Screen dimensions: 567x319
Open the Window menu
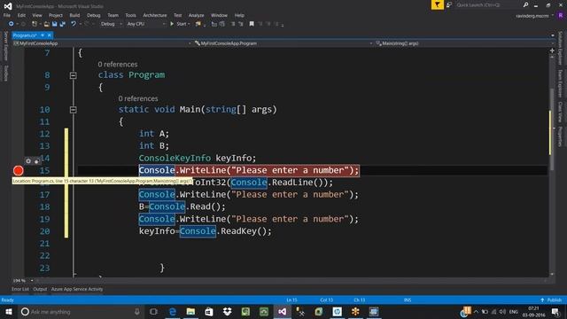click(x=219, y=15)
